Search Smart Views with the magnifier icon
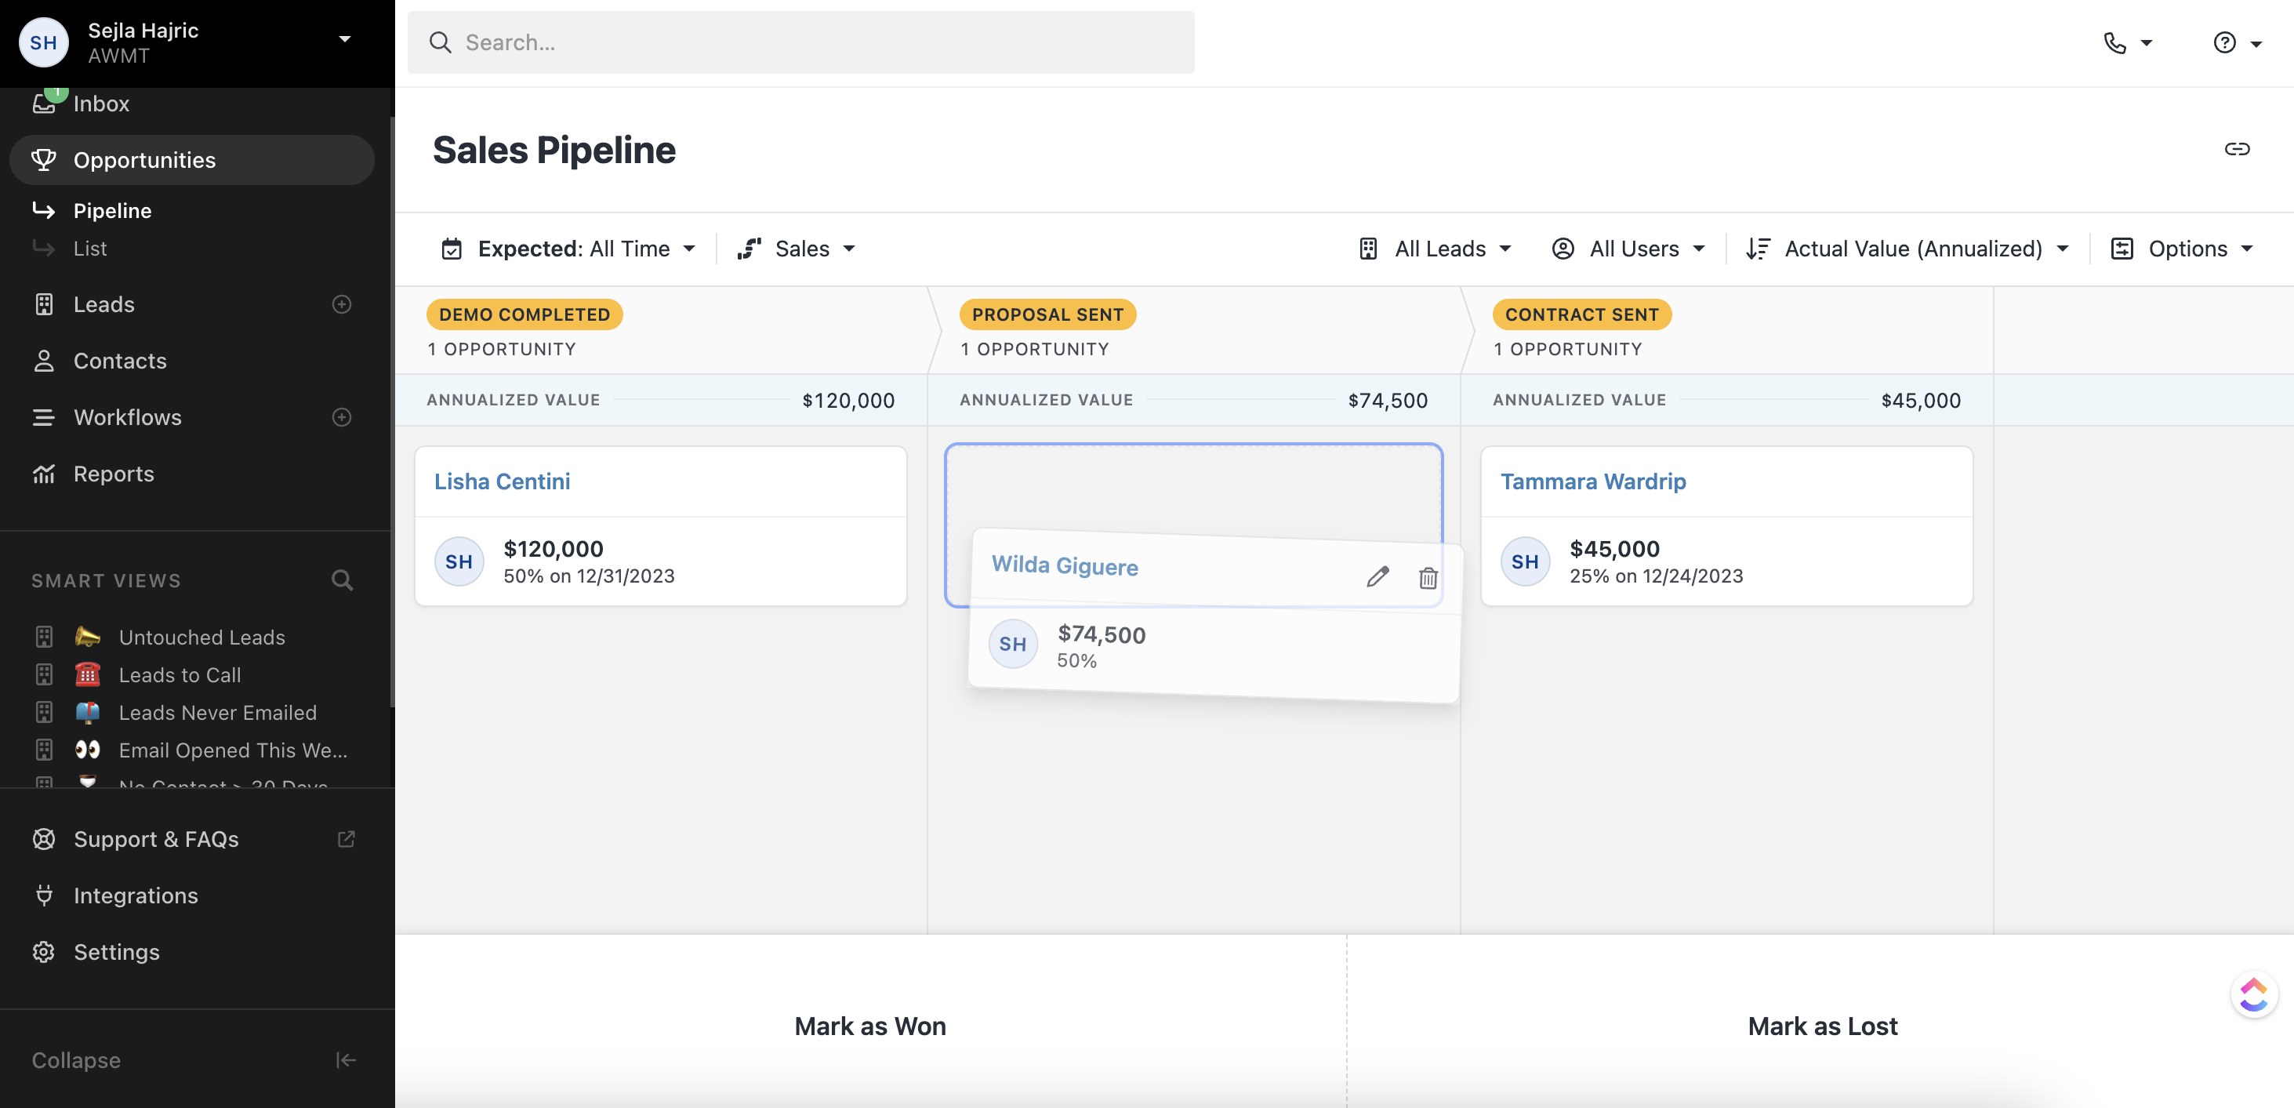Image resolution: width=2294 pixels, height=1108 pixels. 342,579
